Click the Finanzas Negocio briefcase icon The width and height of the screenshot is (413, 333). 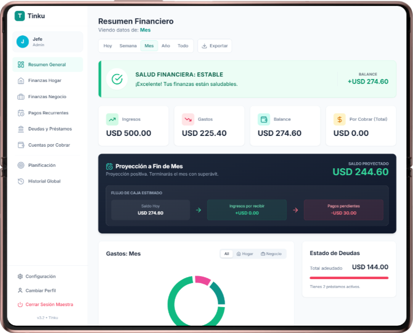(21, 97)
